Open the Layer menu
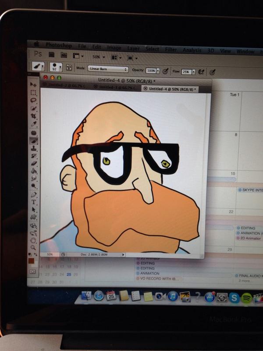This screenshot has height=351, width=263. click(x=134, y=48)
